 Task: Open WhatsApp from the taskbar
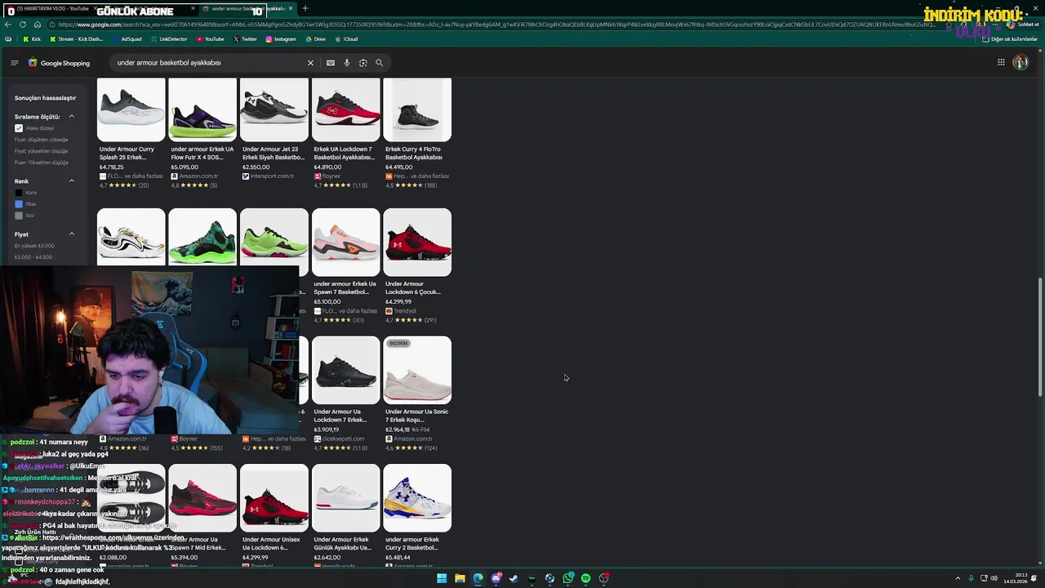pos(567,578)
